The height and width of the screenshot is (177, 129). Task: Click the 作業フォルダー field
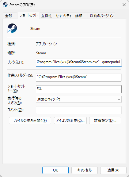(x=79, y=77)
